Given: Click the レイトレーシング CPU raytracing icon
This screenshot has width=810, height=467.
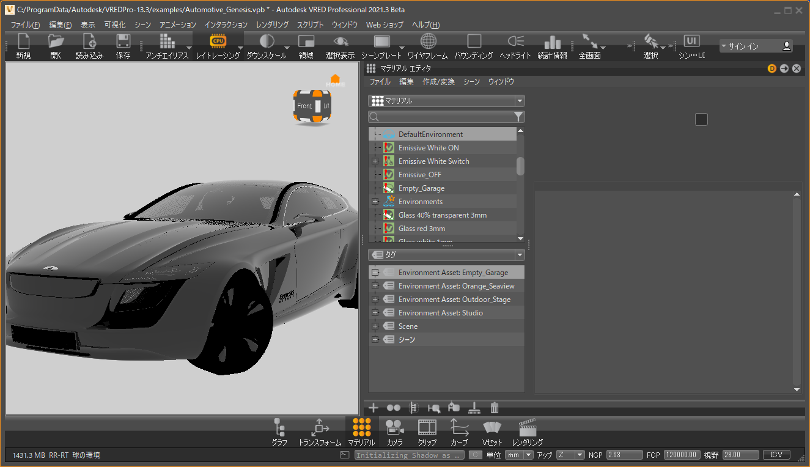Looking at the screenshot, I should coord(218,42).
